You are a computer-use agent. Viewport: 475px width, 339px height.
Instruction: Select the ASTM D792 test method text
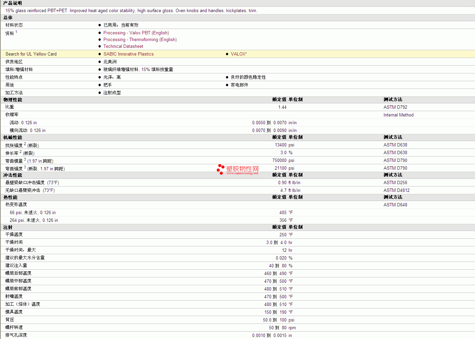pyautogui.click(x=395, y=107)
